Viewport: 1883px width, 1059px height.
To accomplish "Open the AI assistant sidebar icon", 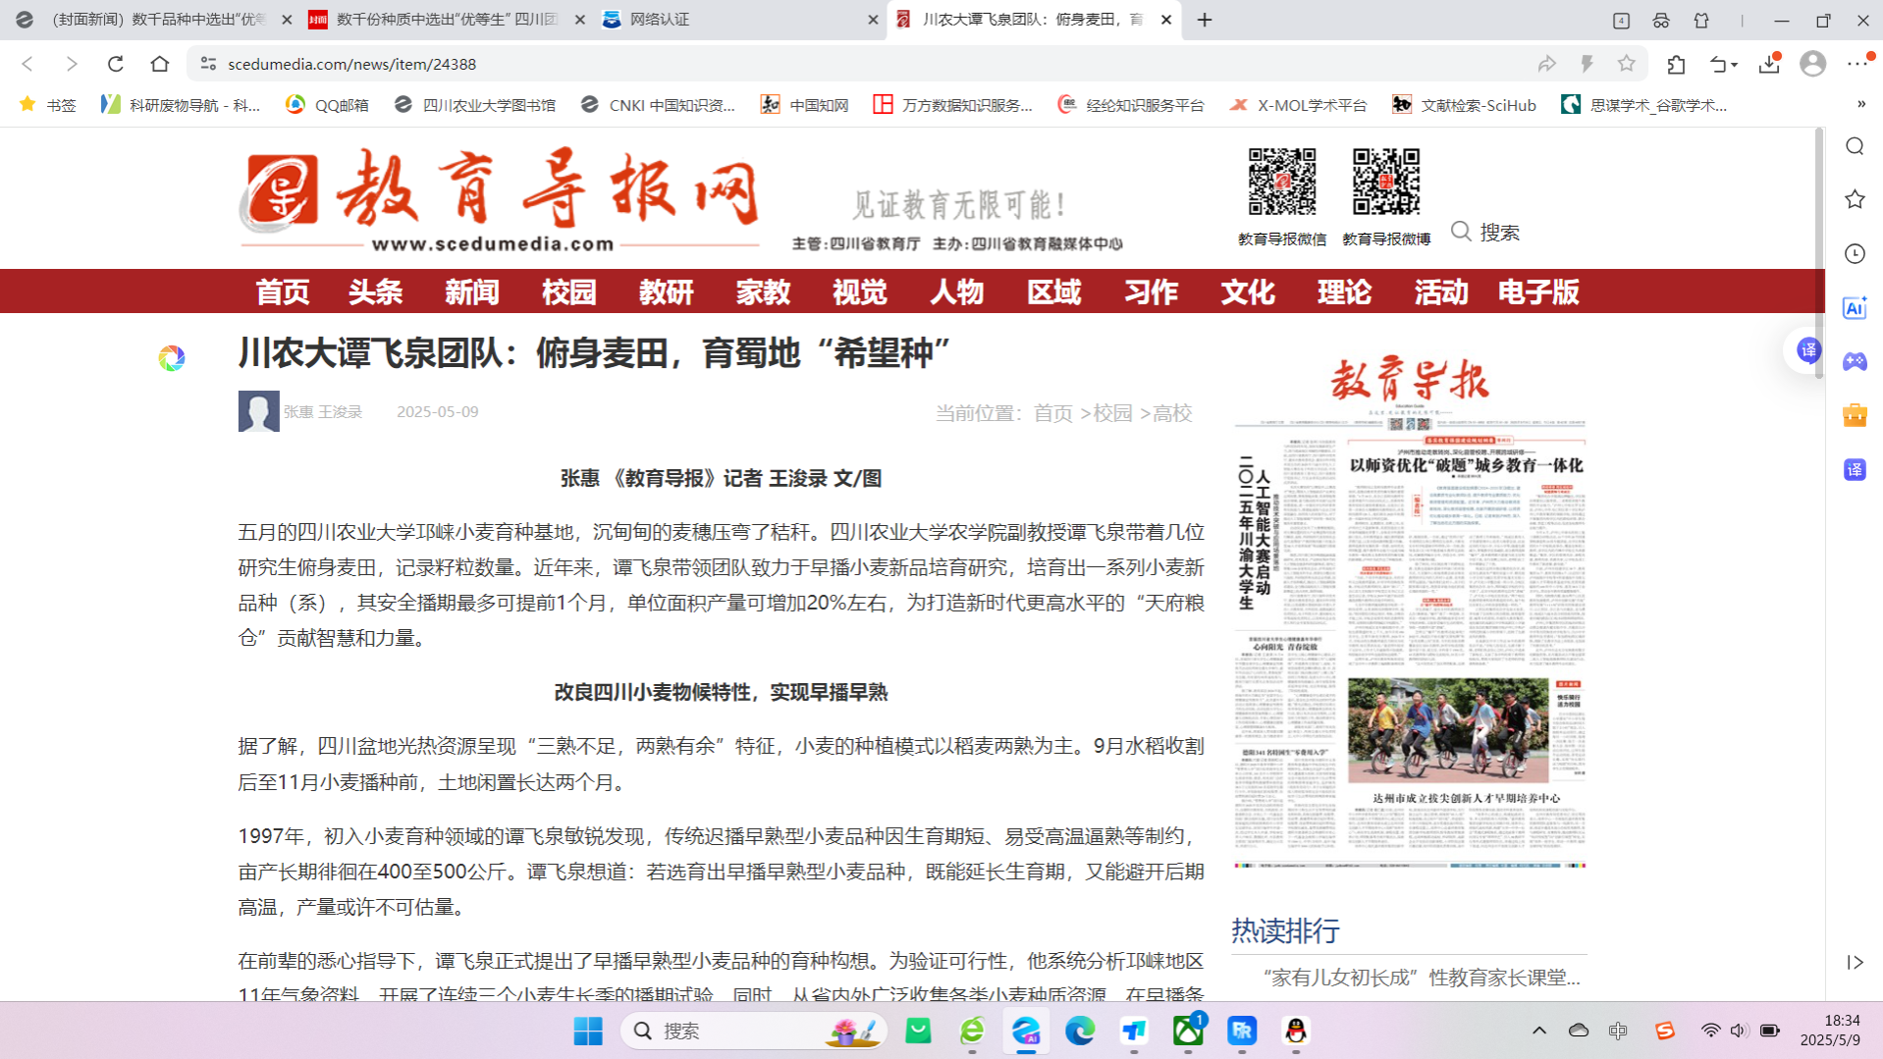I will [1854, 308].
